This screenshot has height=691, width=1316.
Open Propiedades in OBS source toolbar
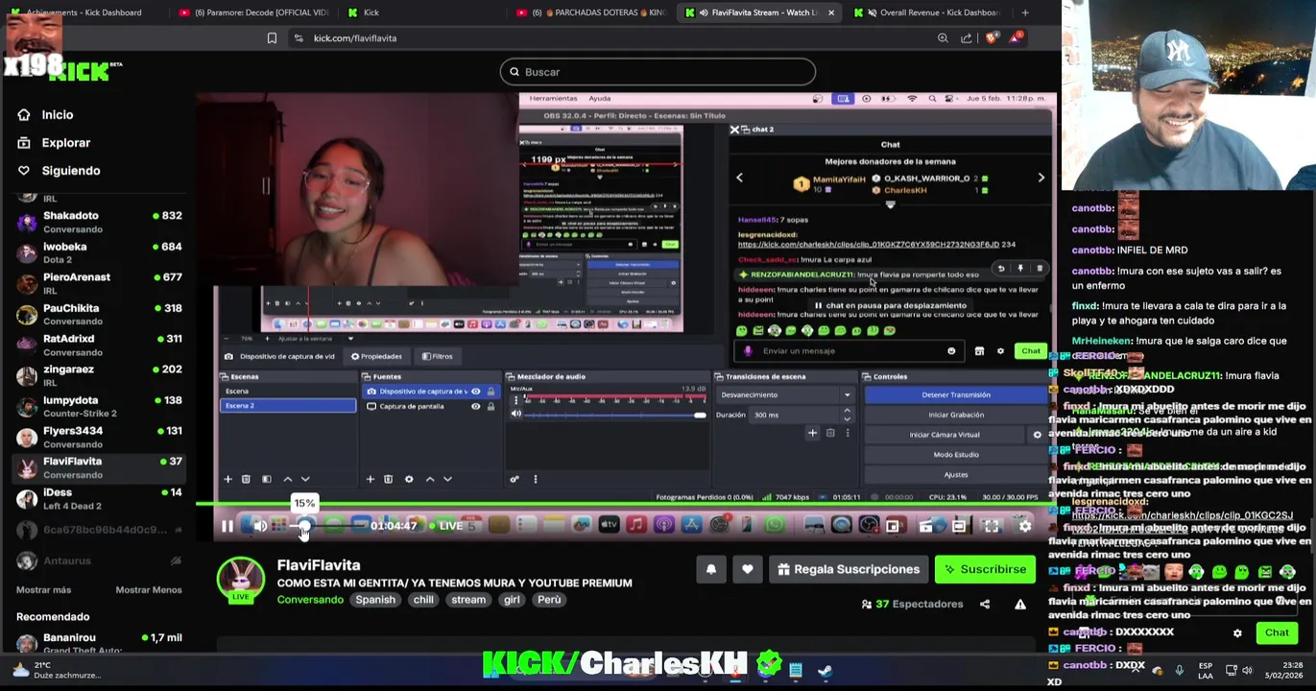coord(376,357)
